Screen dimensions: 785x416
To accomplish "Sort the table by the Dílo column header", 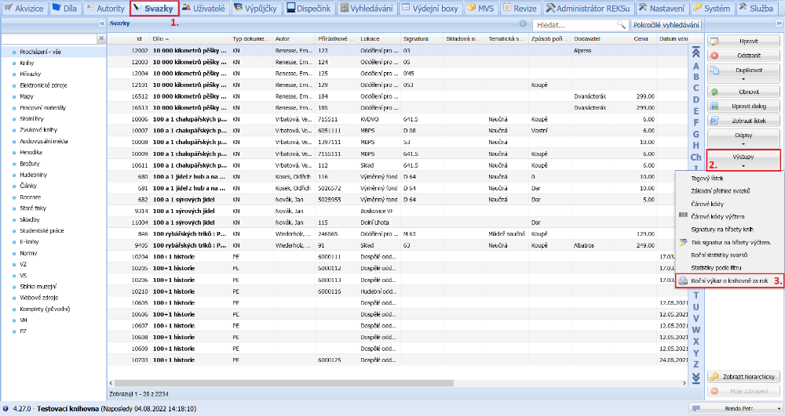I will click(x=188, y=38).
